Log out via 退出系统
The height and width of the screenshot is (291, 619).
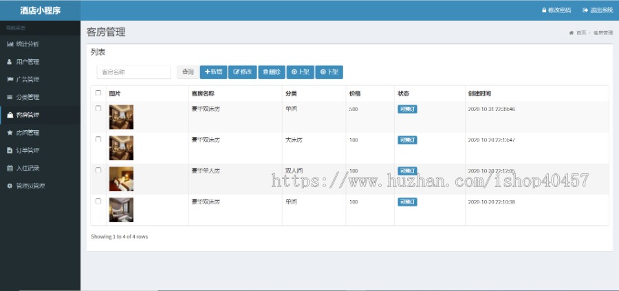tap(598, 10)
